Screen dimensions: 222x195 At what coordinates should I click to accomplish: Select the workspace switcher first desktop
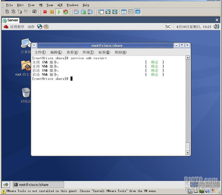point(194,185)
